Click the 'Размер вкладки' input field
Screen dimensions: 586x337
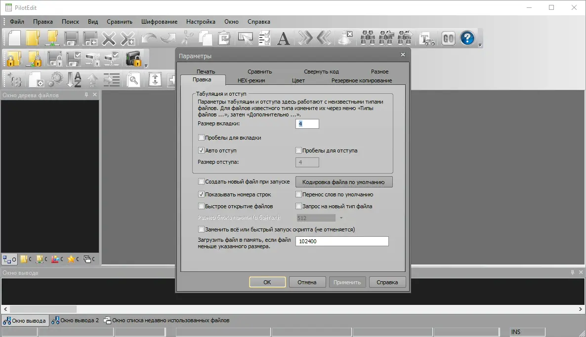click(x=307, y=124)
